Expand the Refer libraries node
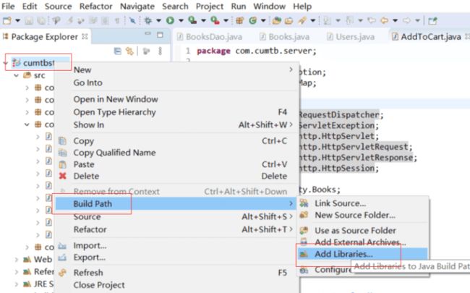The height and width of the screenshot is (293, 470). click(x=16, y=272)
